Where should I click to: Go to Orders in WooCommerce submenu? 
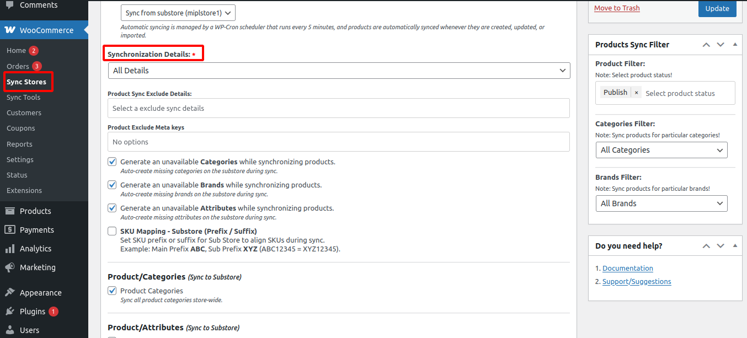point(18,66)
